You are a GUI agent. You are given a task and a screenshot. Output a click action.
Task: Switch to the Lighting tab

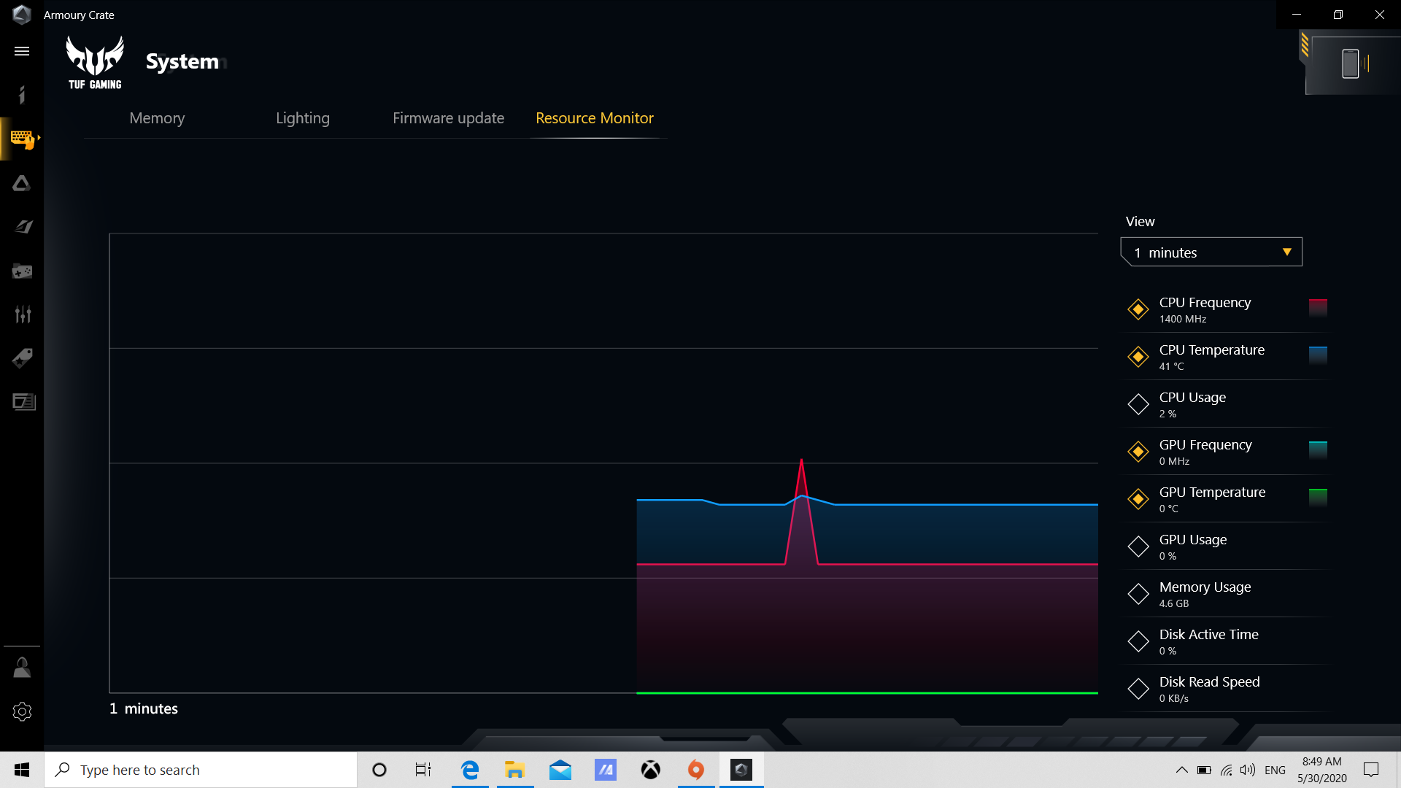pos(303,118)
